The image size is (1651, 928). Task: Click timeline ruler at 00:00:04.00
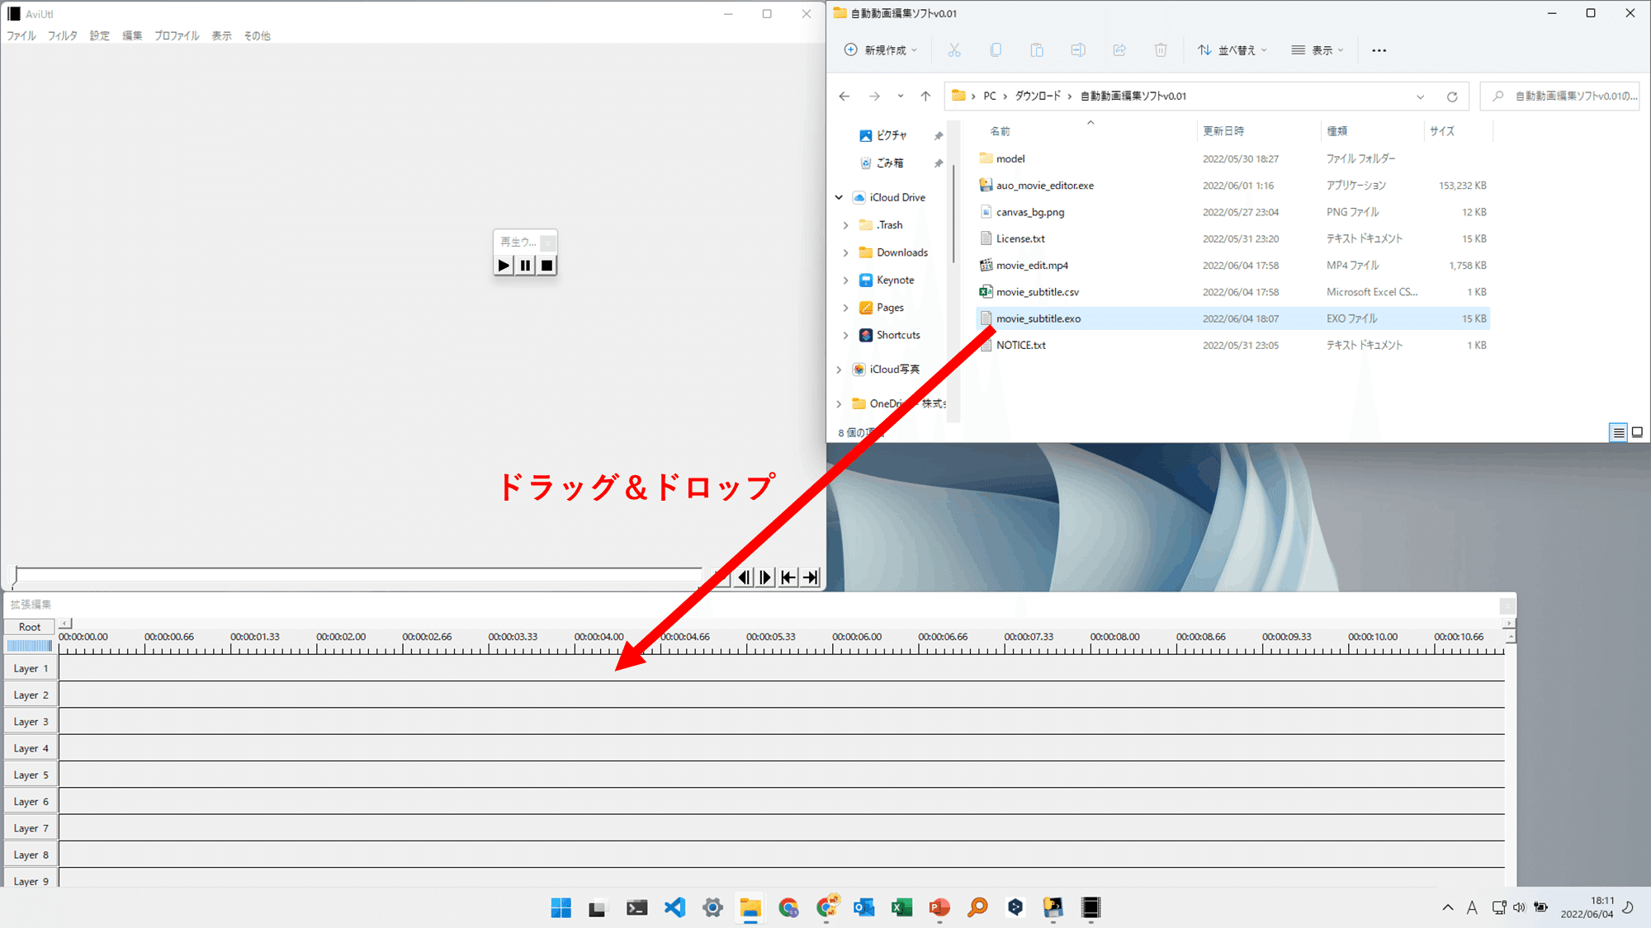pos(599,637)
